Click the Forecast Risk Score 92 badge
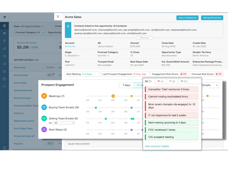Viewport: 228px width, 170px height. point(219,74)
